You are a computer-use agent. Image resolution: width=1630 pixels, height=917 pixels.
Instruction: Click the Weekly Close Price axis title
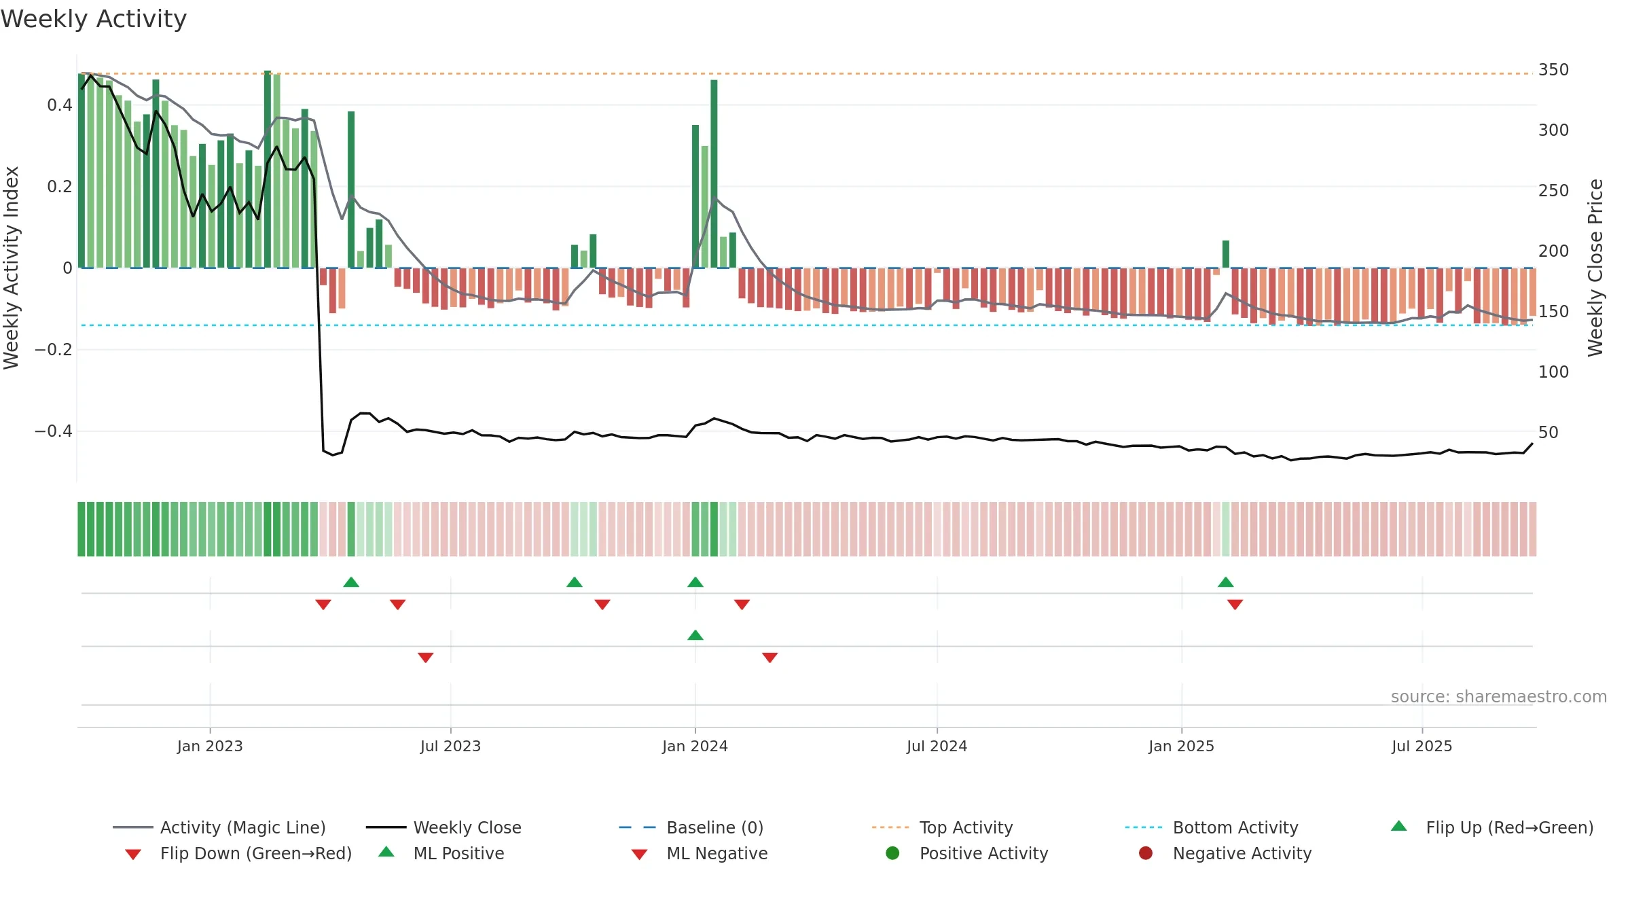pyautogui.click(x=1595, y=268)
